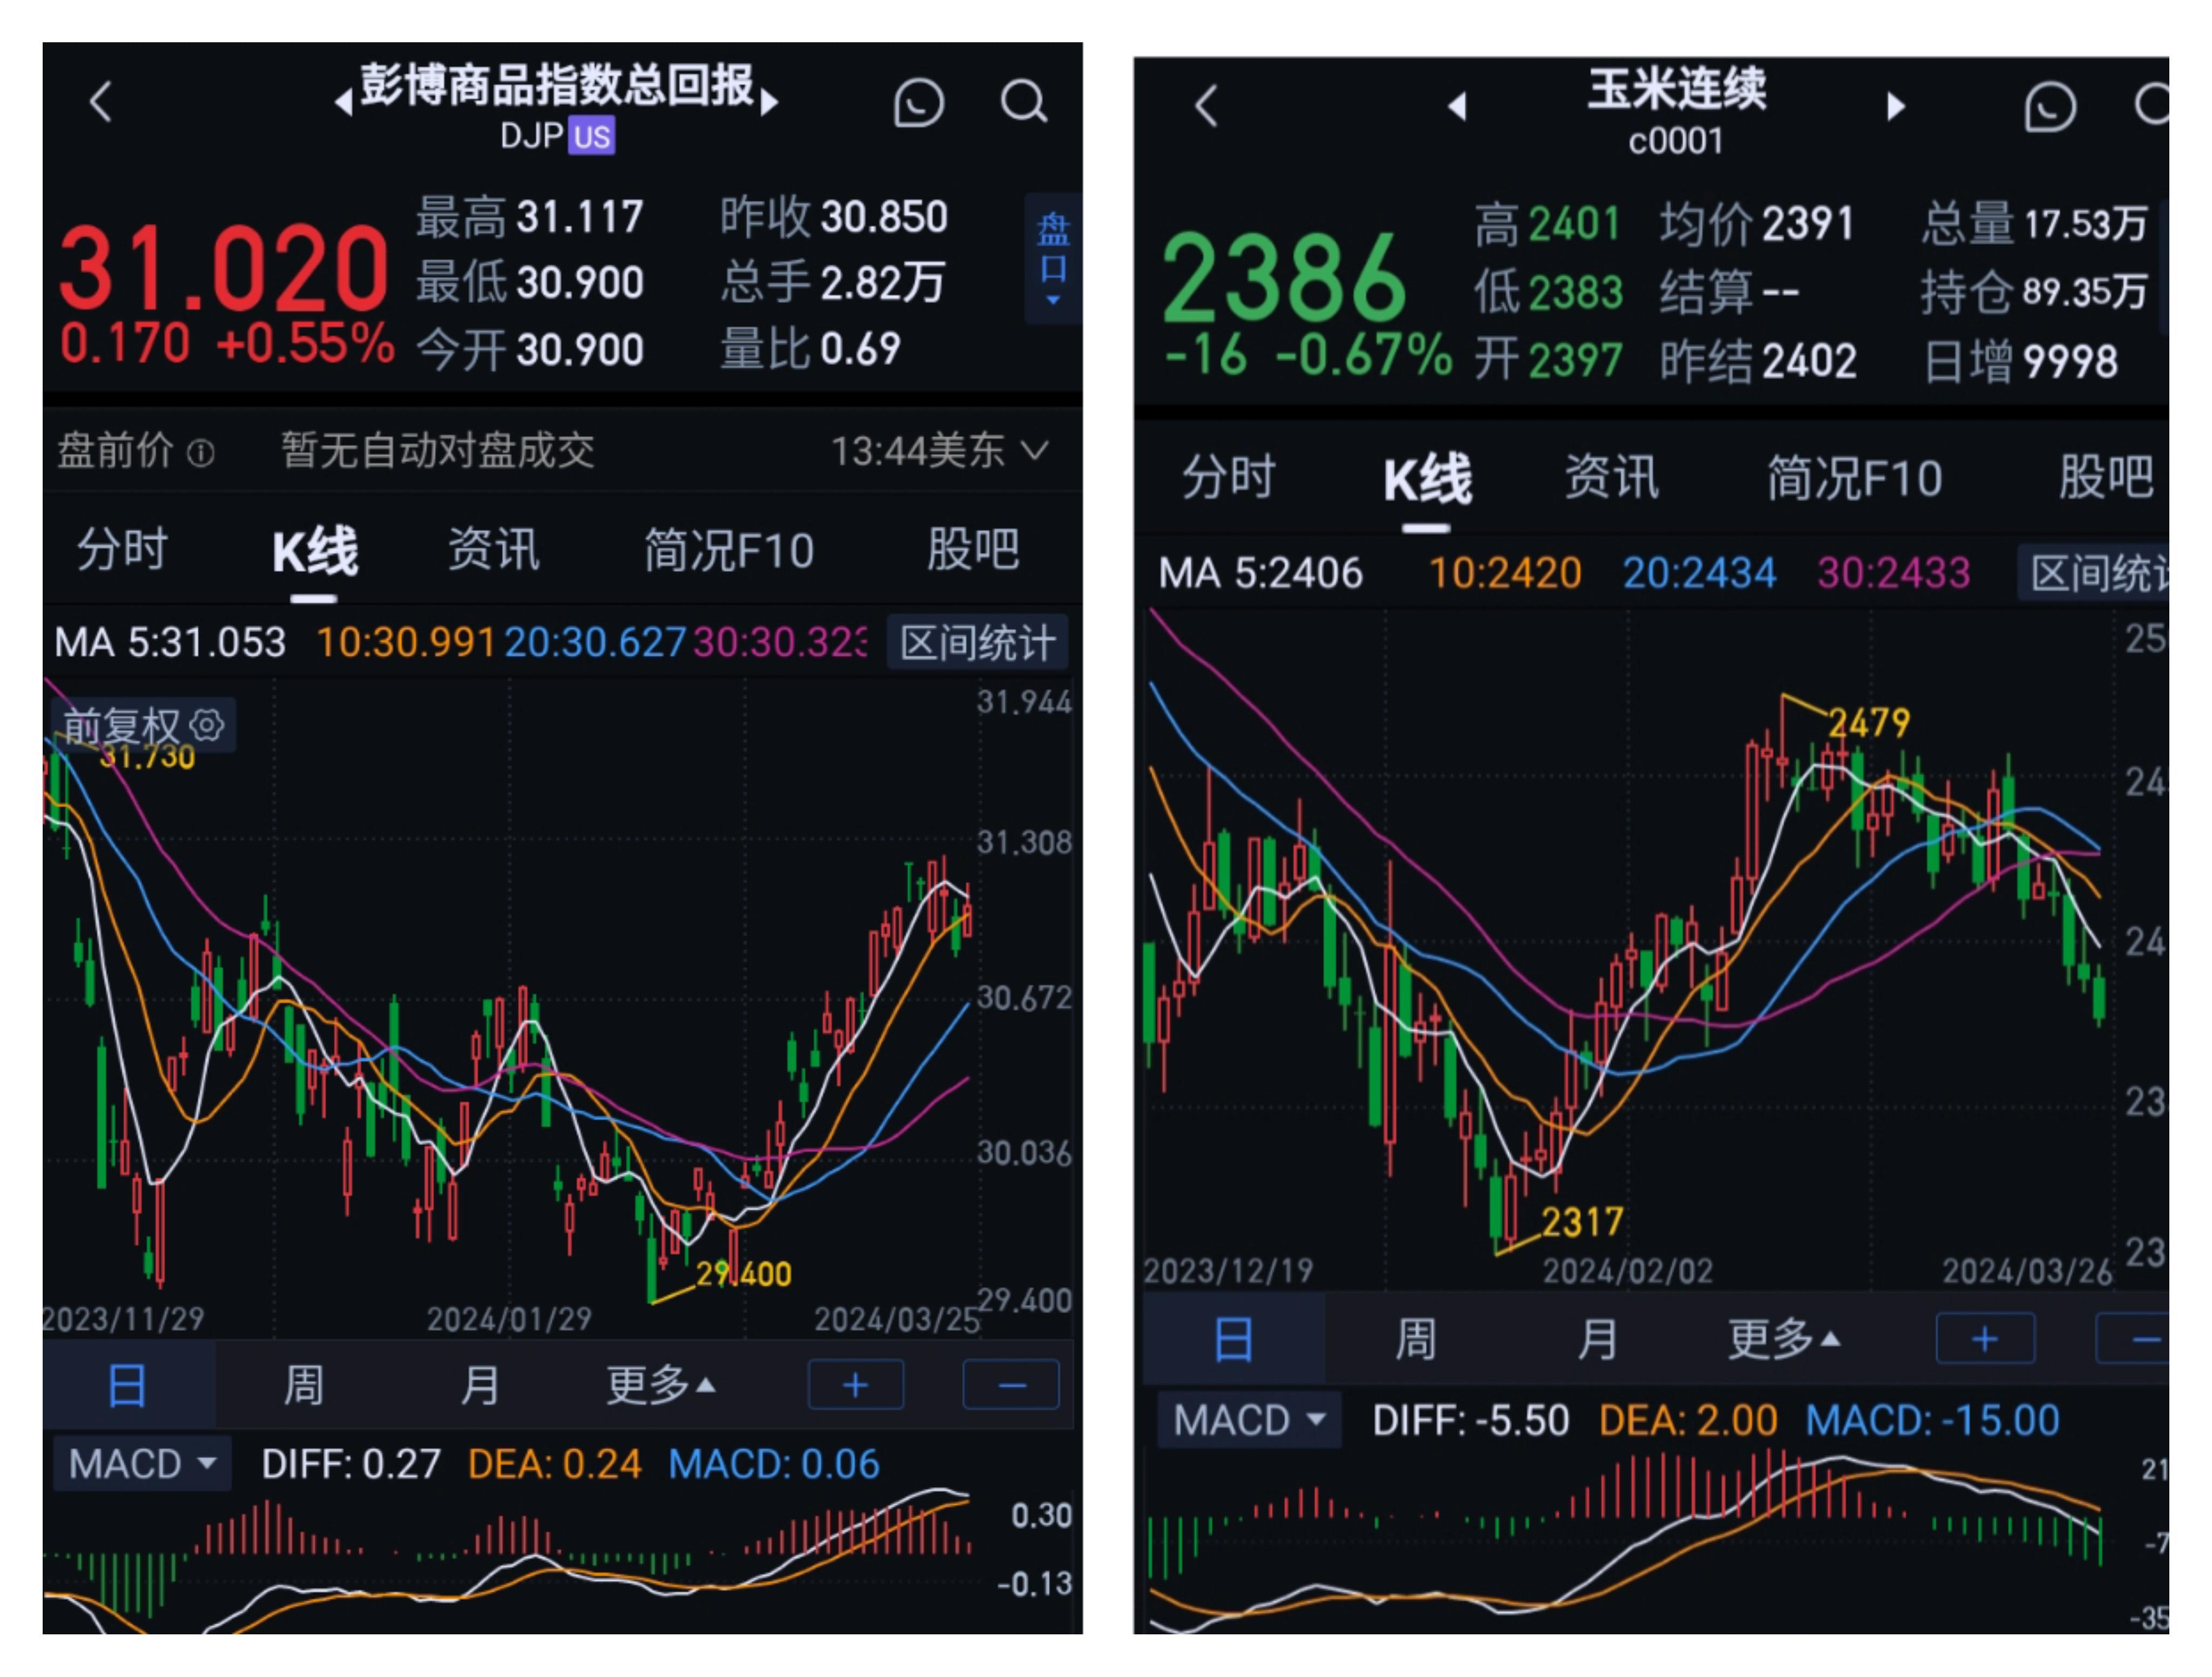
Task: Select K线 tab in corn panel
Action: tap(1427, 479)
